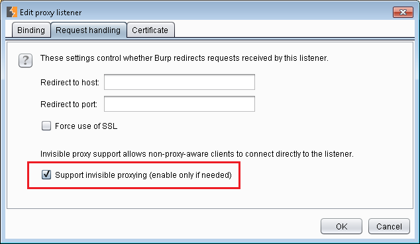Screen dimensions: 420x244
Task: Enable the Force use of SSL checkbox
Action: pyautogui.click(x=46, y=126)
